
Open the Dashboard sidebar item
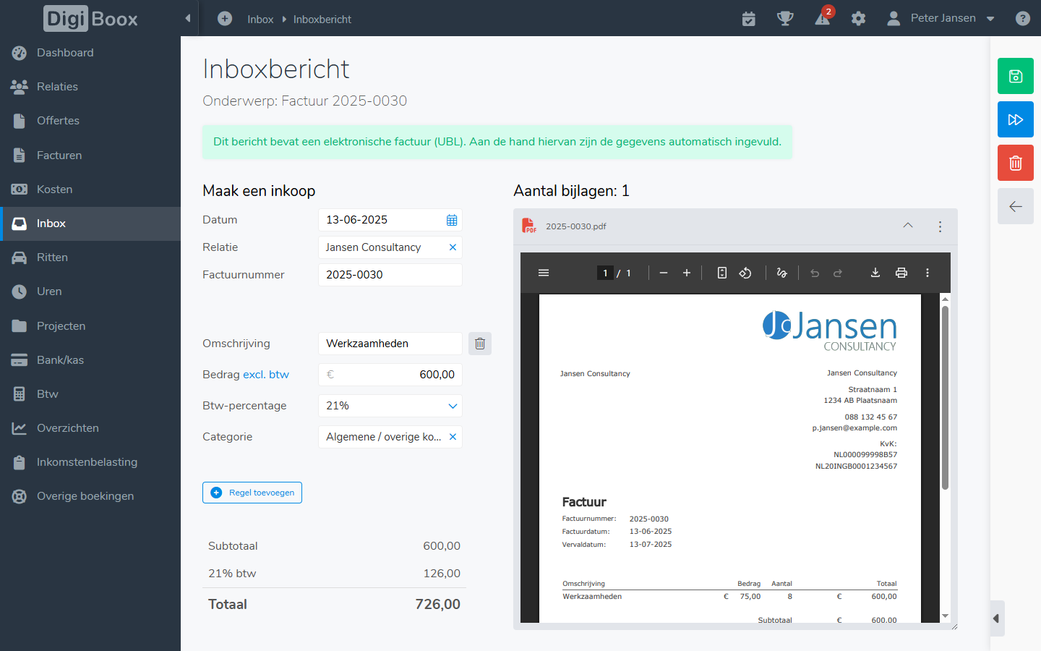[x=90, y=53]
